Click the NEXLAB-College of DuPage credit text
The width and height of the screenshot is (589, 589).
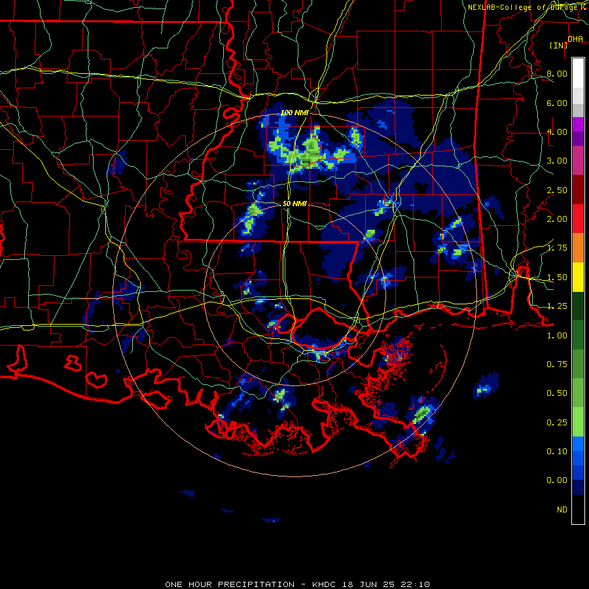[x=527, y=7]
